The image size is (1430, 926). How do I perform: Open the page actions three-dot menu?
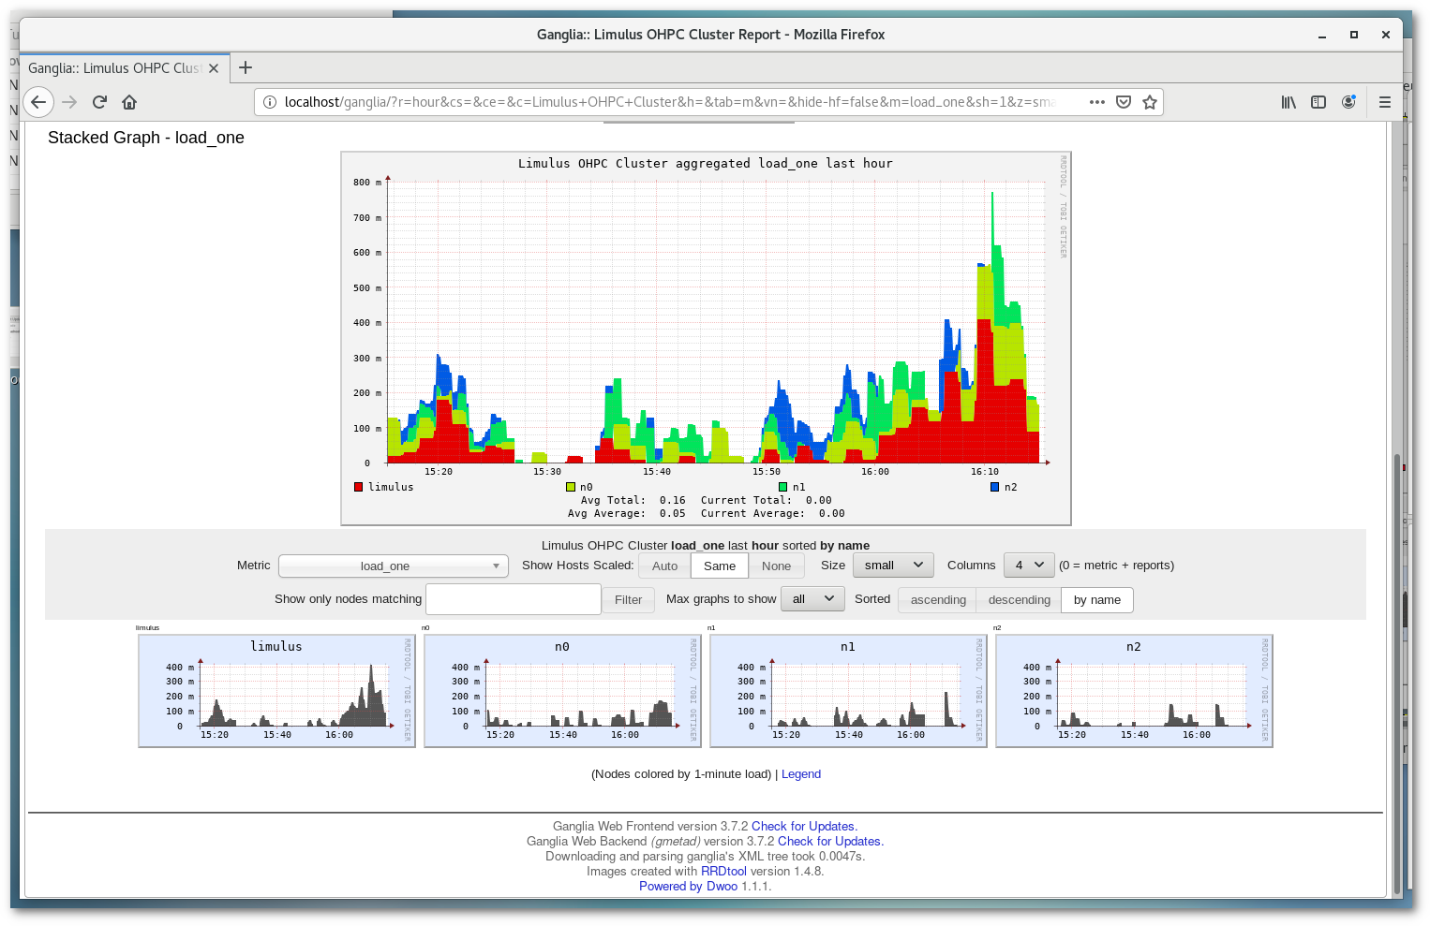click(x=1096, y=102)
